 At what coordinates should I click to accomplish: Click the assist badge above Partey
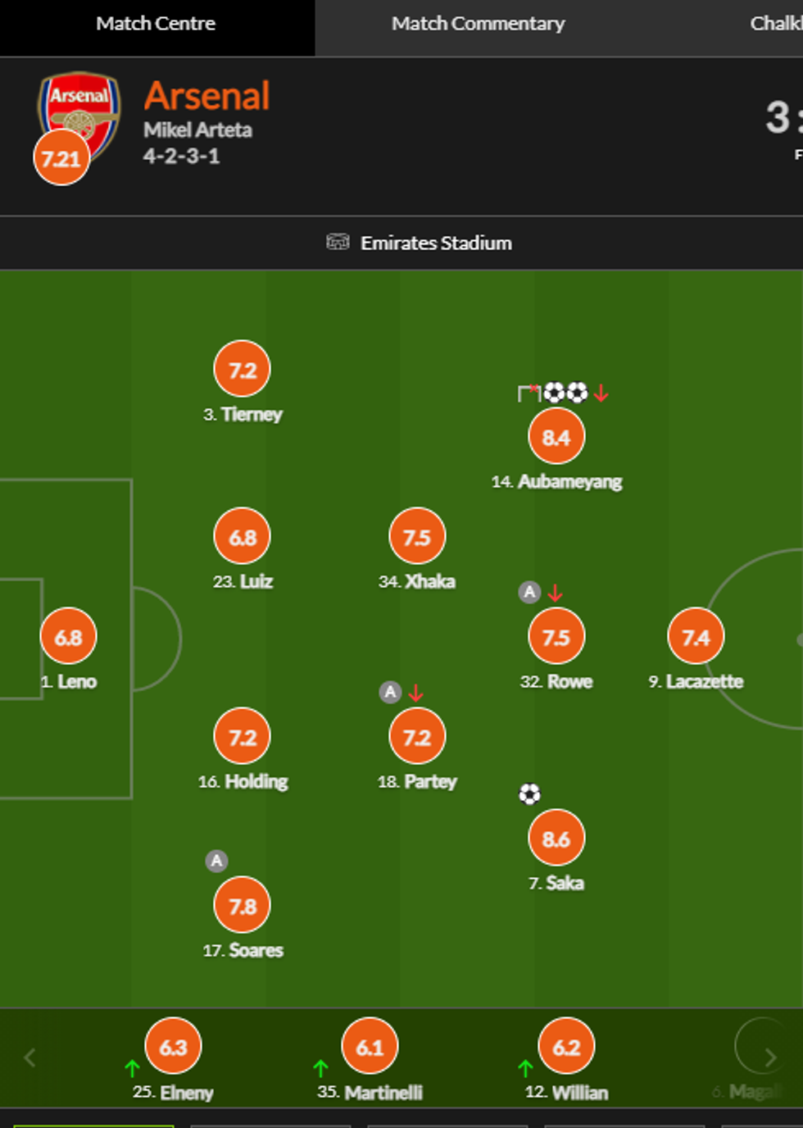(x=390, y=692)
